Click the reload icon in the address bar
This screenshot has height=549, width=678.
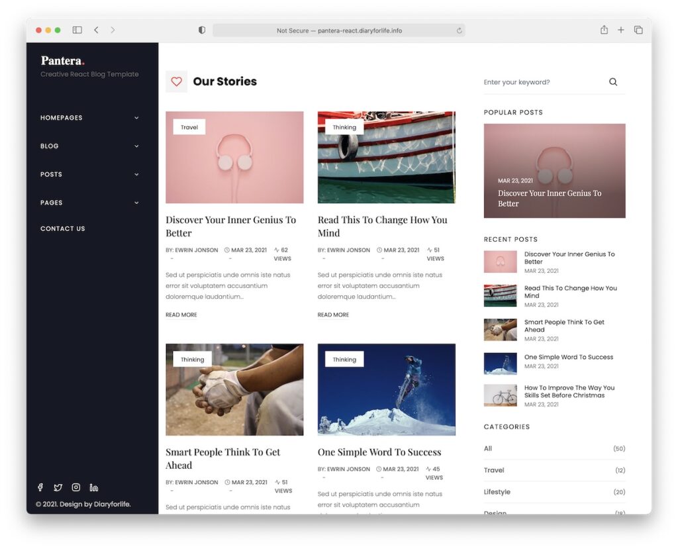pyautogui.click(x=460, y=30)
